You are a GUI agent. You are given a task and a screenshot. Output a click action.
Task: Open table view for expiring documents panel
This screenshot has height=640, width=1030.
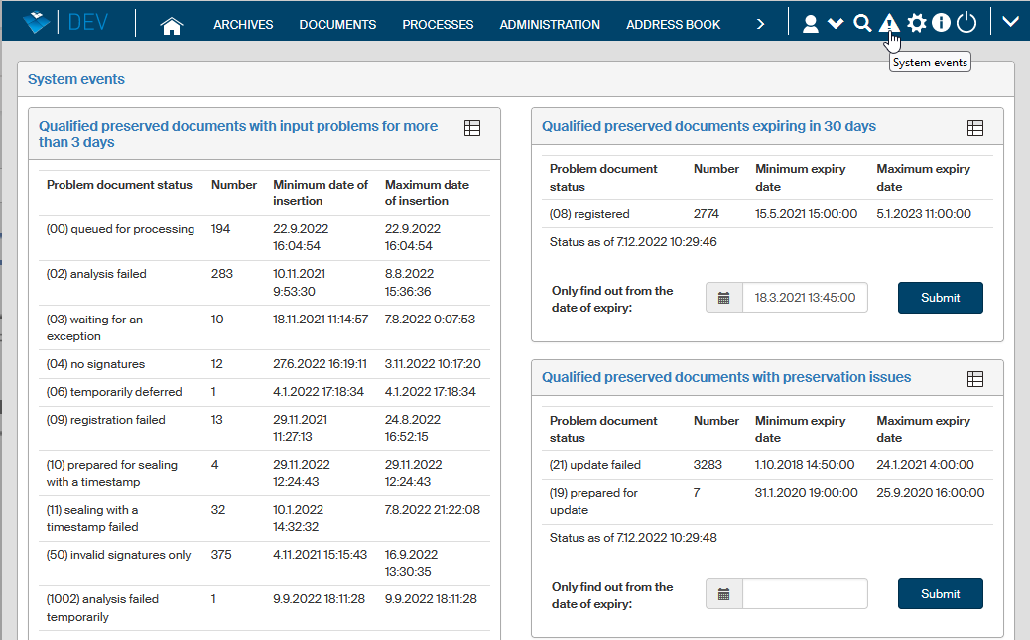click(975, 128)
